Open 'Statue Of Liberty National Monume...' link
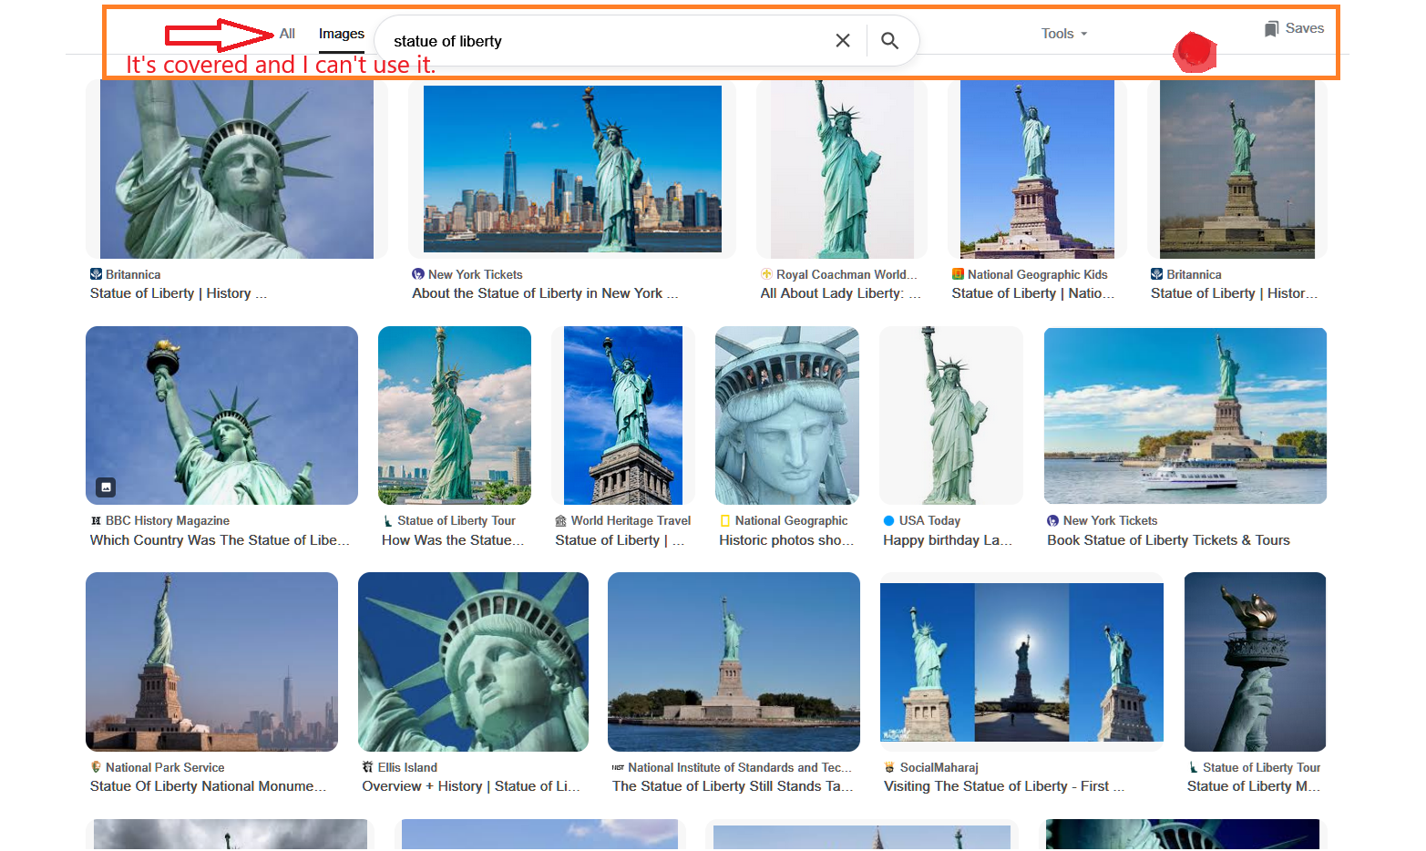 point(208,786)
